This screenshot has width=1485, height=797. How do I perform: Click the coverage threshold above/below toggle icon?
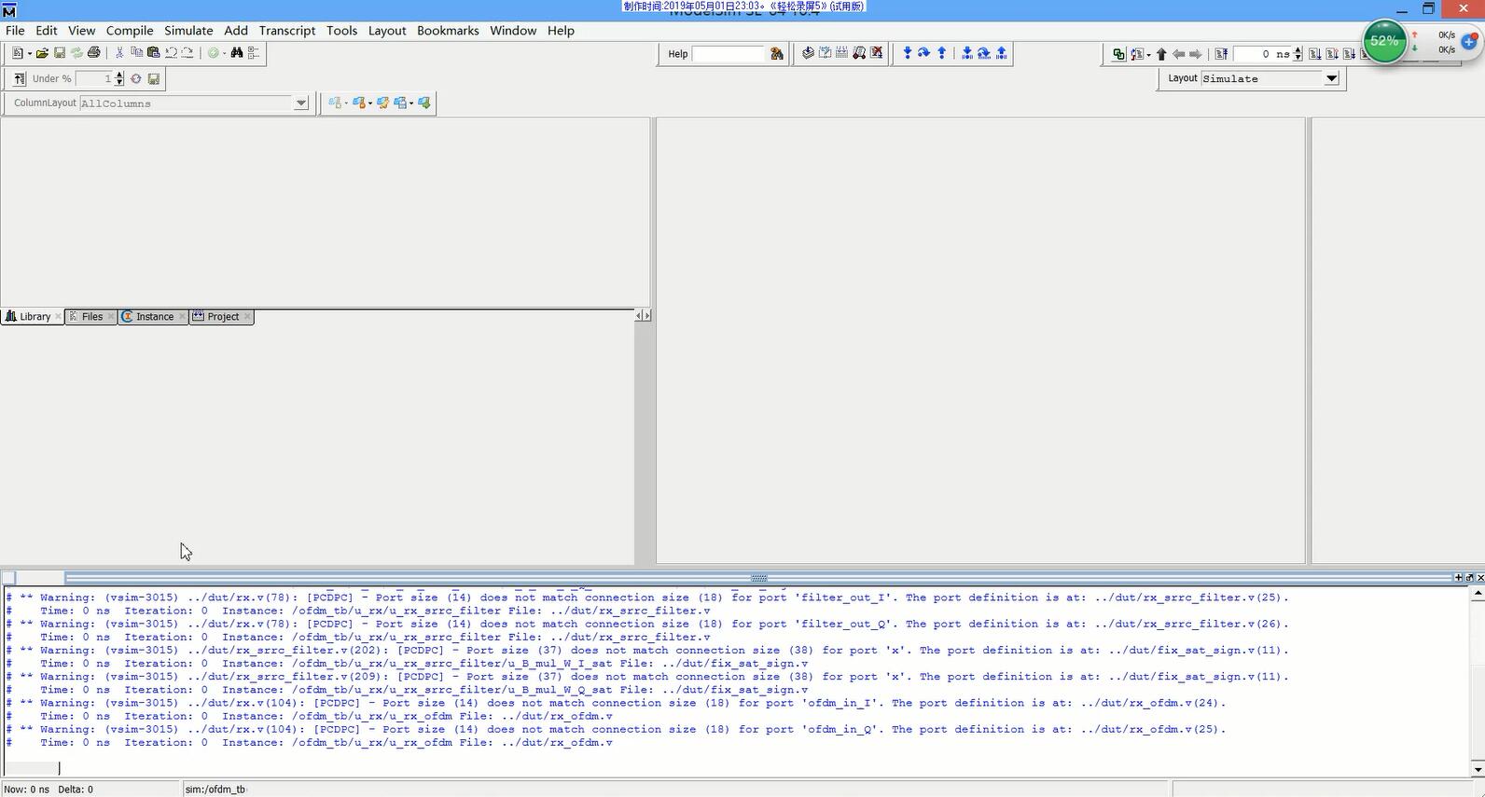(20, 79)
